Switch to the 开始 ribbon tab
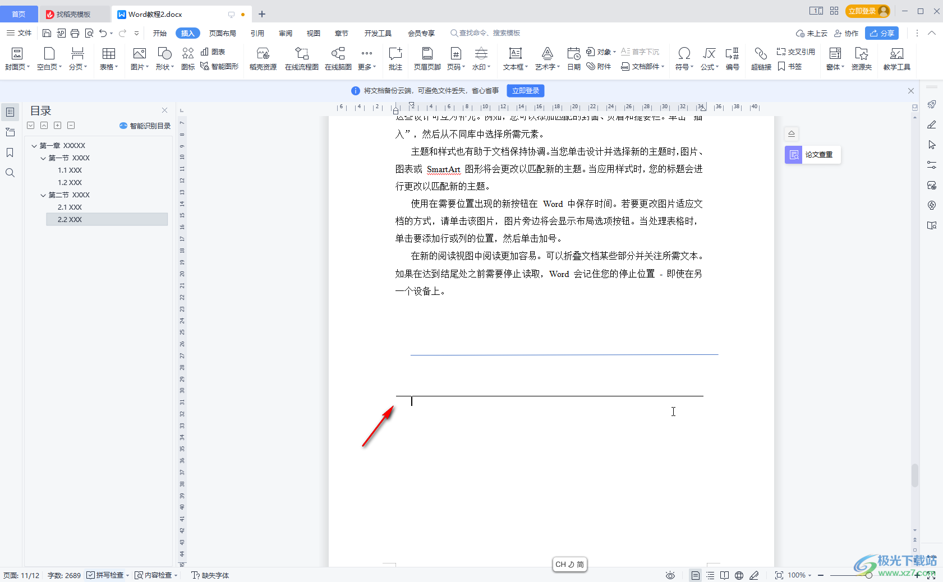Image resolution: width=943 pixels, height=582 pixels. tap(160, 33)
